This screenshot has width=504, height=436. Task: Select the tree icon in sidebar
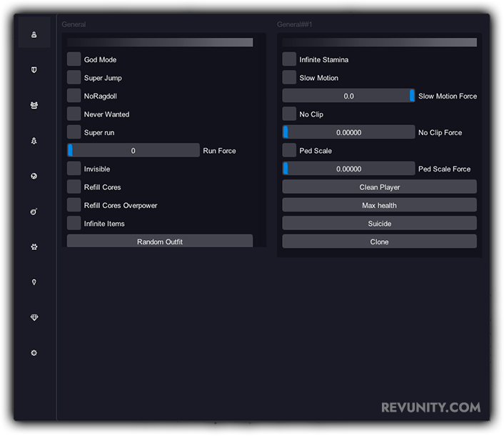(34, 141)
